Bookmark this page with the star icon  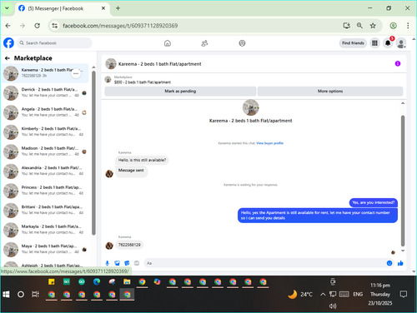(x=373, y=26)
